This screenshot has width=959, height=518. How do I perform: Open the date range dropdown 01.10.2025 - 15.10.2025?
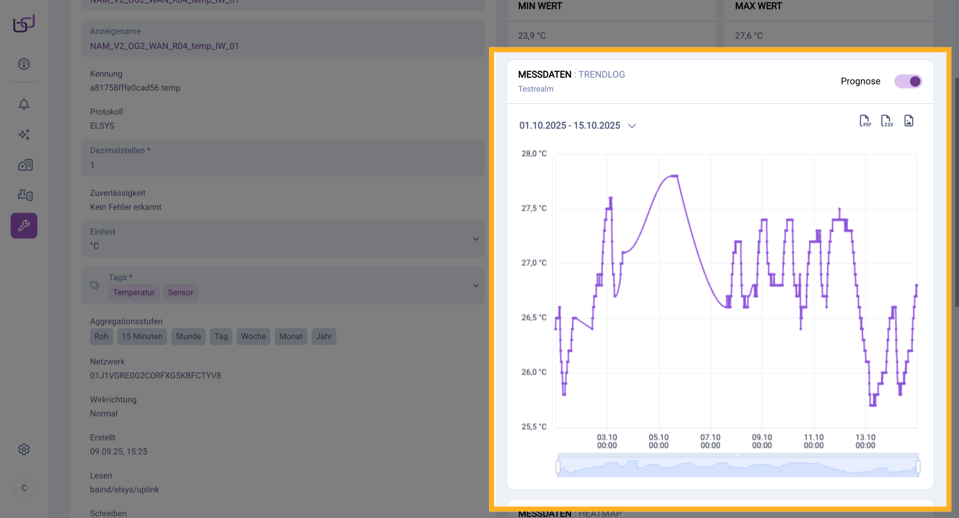coord(577,126)
